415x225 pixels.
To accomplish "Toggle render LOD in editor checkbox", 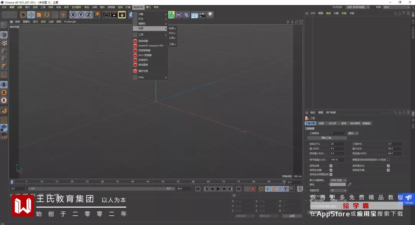I will point(388,160).
